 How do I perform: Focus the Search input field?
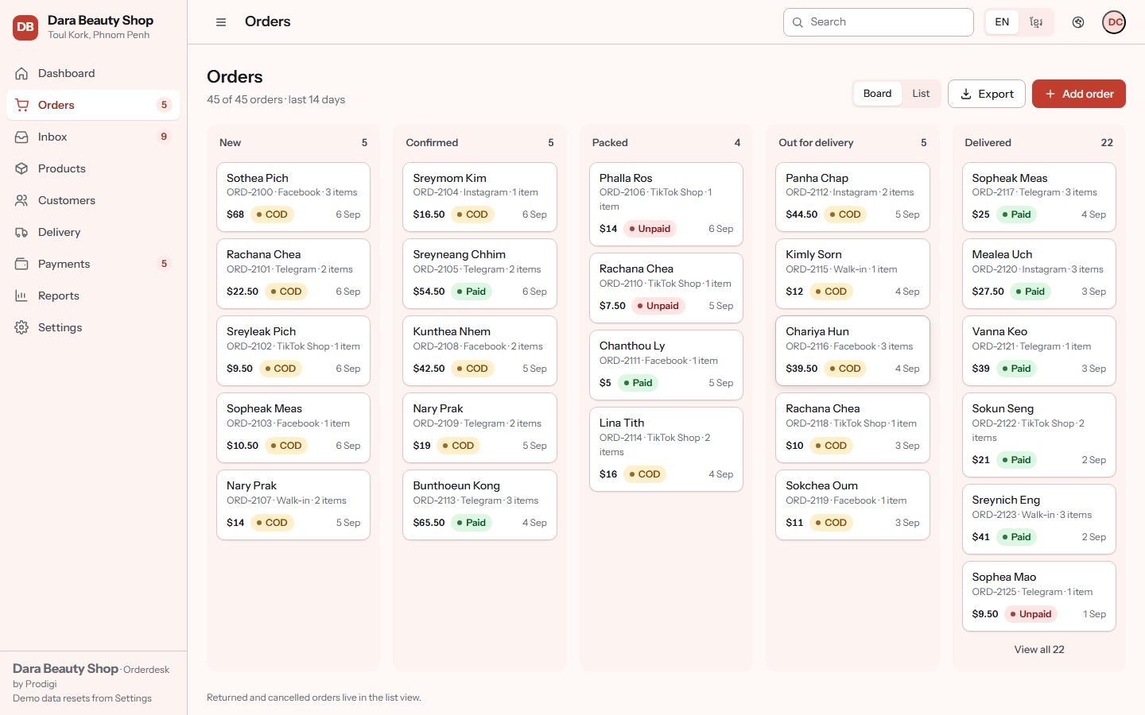pyautogui.click(x=879, y=22)
